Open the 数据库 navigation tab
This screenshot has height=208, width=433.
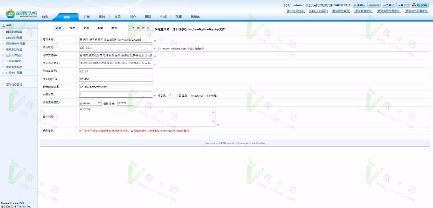pos(195,17)
